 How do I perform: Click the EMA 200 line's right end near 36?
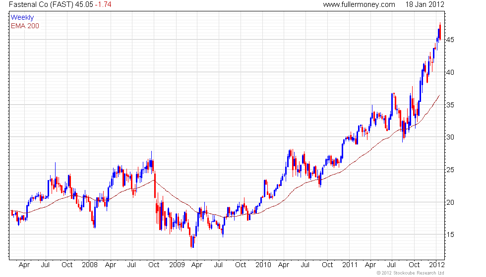439,95
